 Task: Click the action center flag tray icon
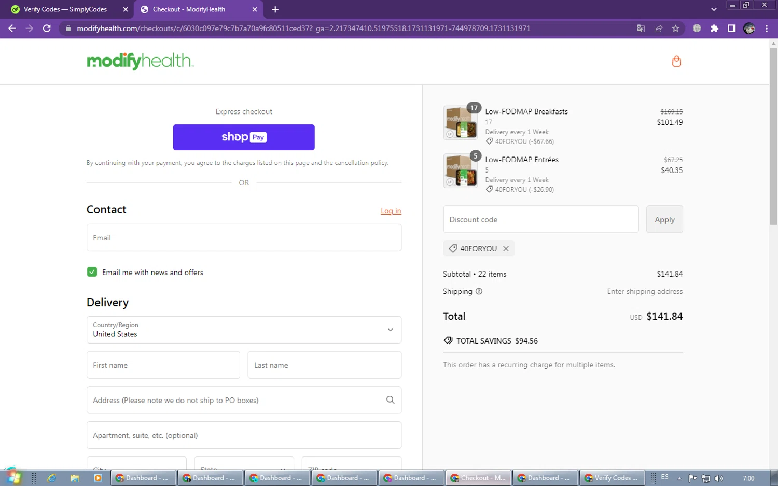pyautogui.click(x=692, y=478)
